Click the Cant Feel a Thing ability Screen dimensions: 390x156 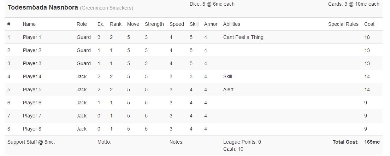(x=243, y=37)
